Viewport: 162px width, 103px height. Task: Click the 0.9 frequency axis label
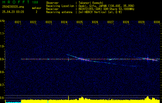pyautogui.click(x=2, y=59)
